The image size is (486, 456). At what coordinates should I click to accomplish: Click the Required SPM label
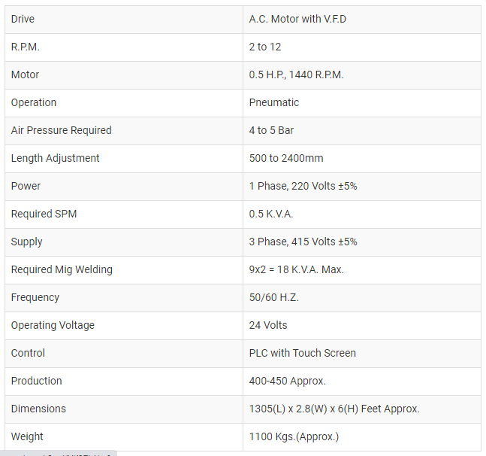click(44, 214)
